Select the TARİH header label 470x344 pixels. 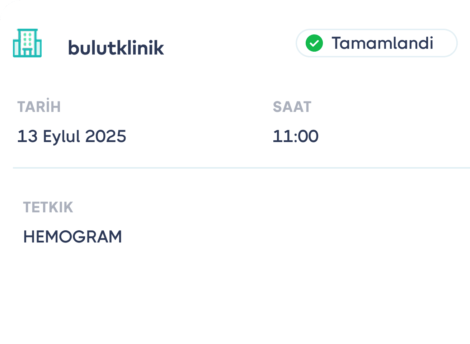tap(39, 107)
